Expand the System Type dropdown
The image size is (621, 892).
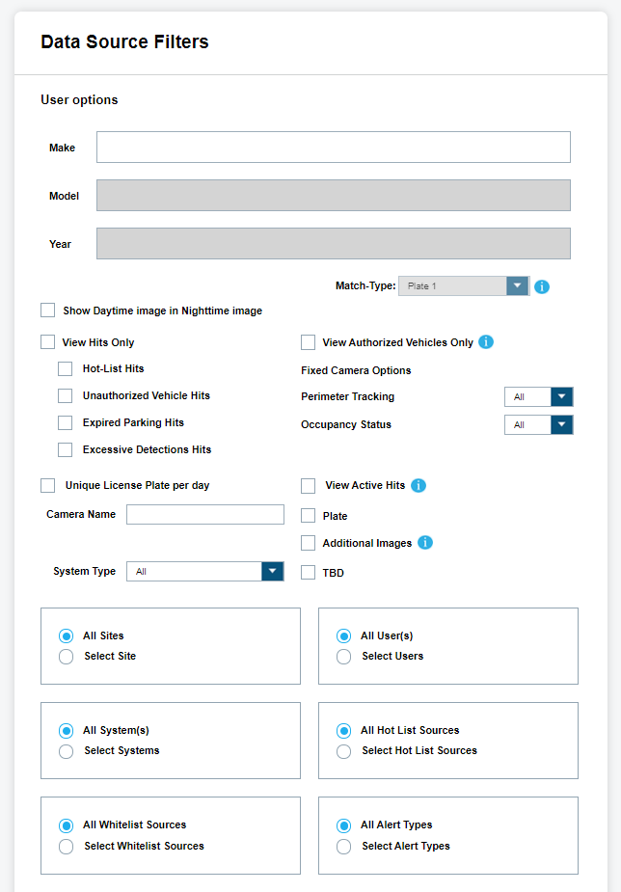point(204,572)
